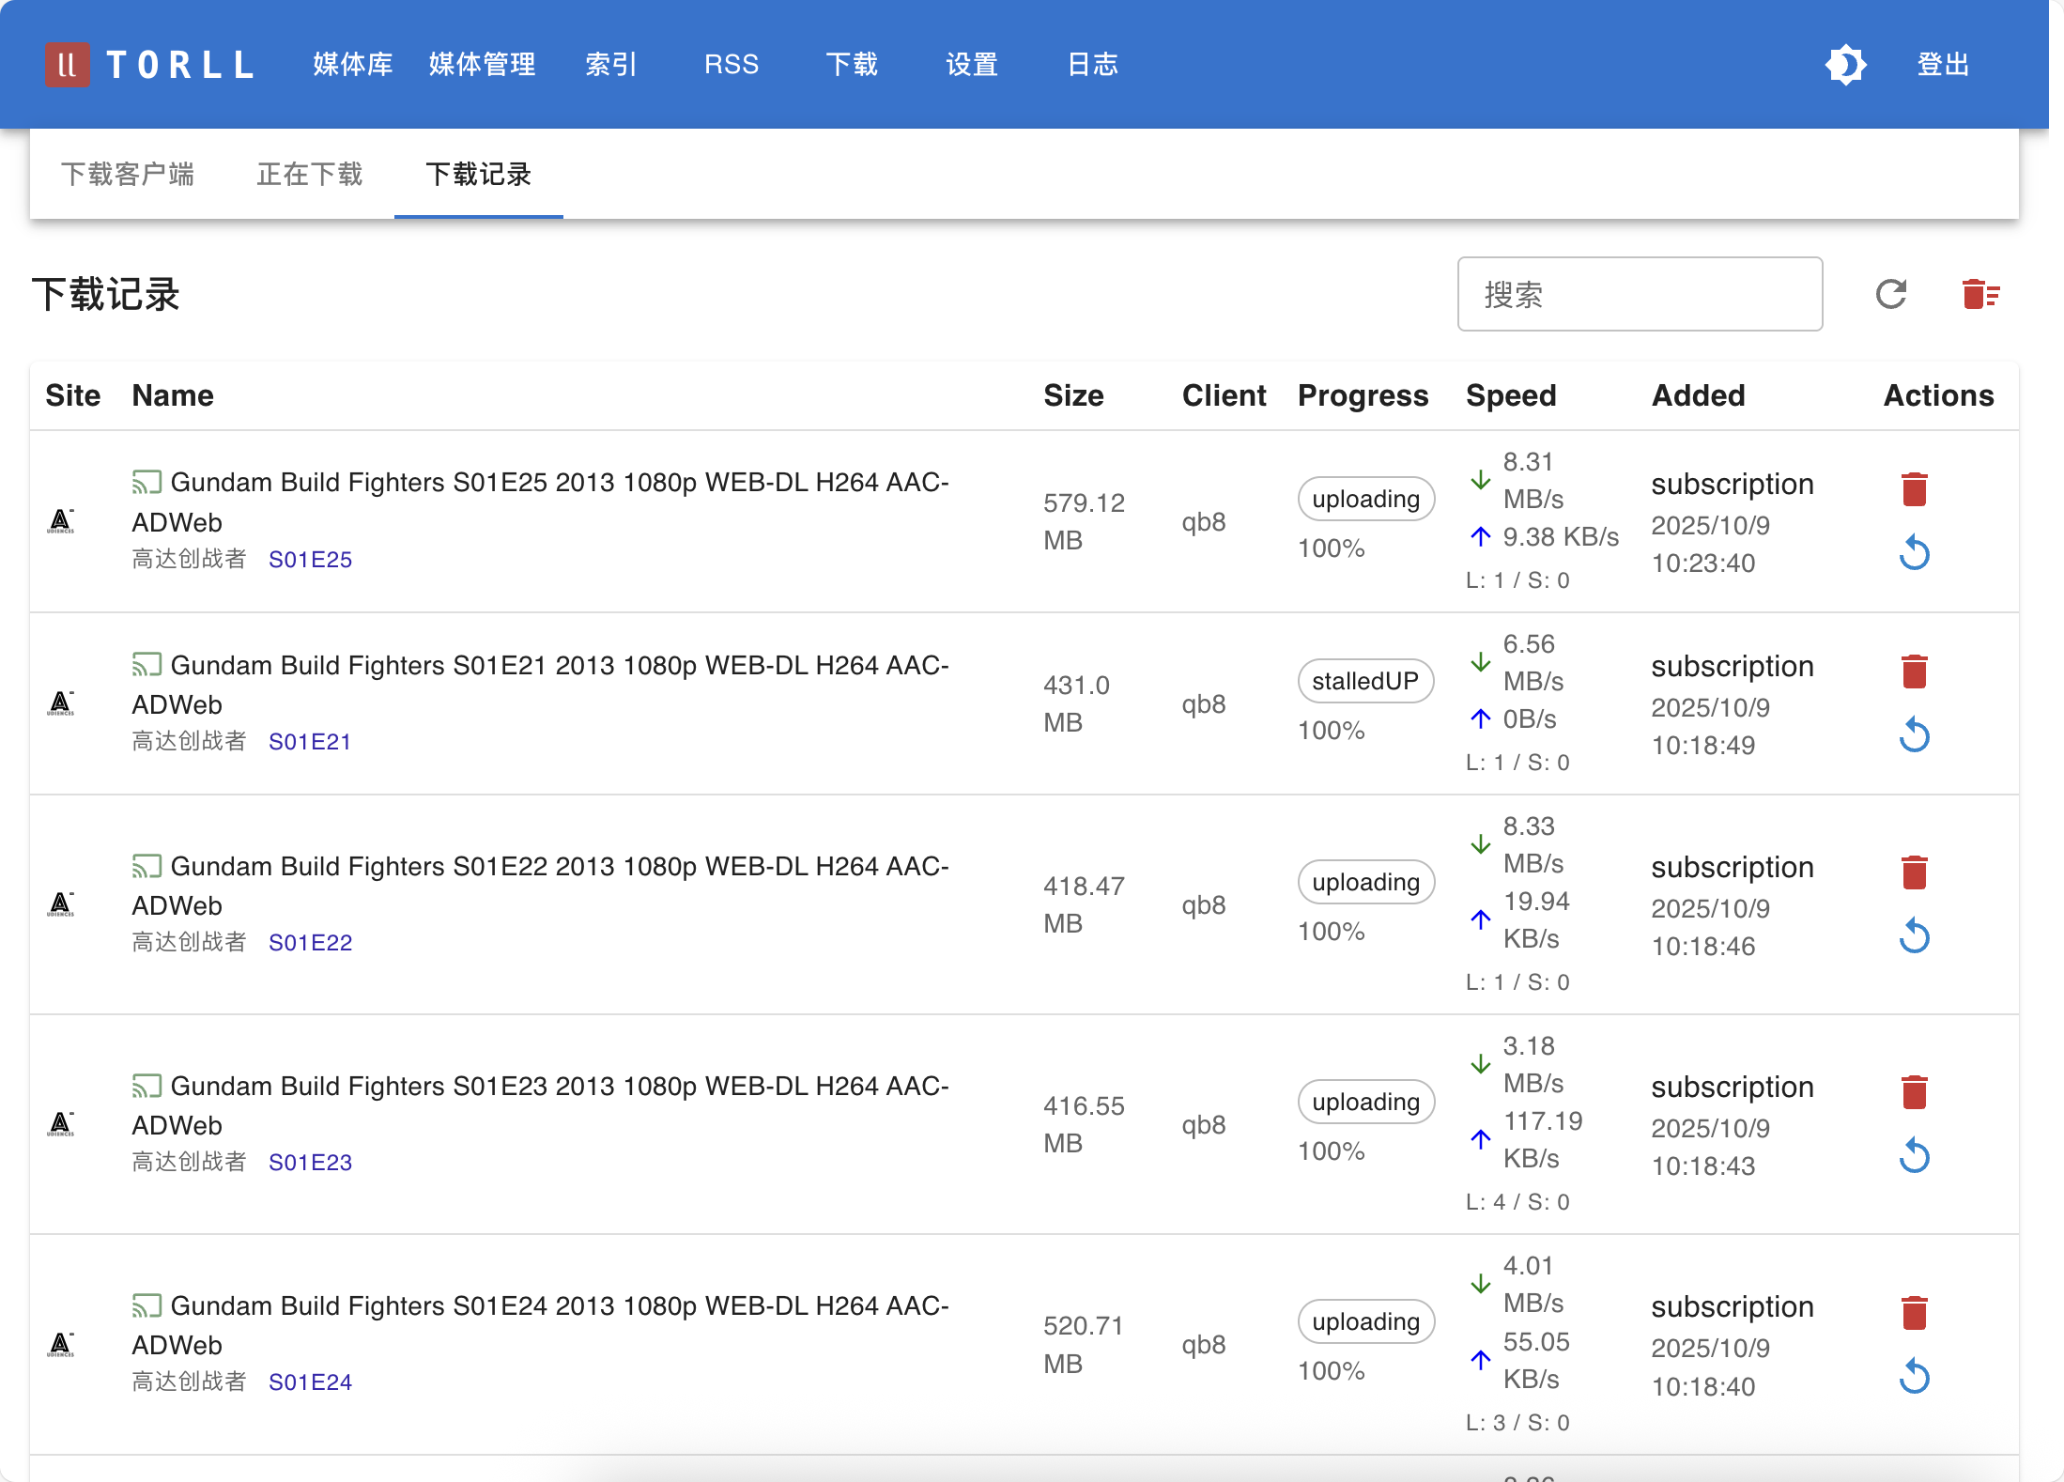The image size is (2064, 1482).
Task: Go to the RSS menu item
Action: click(731, 65)
